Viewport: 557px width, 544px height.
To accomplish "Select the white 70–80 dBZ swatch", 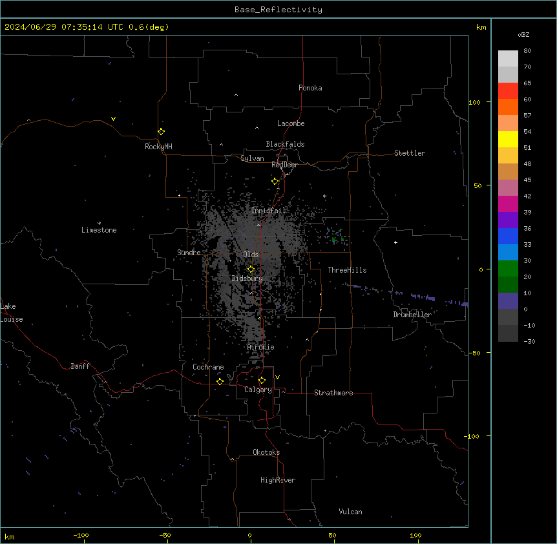I will [508, 59].
